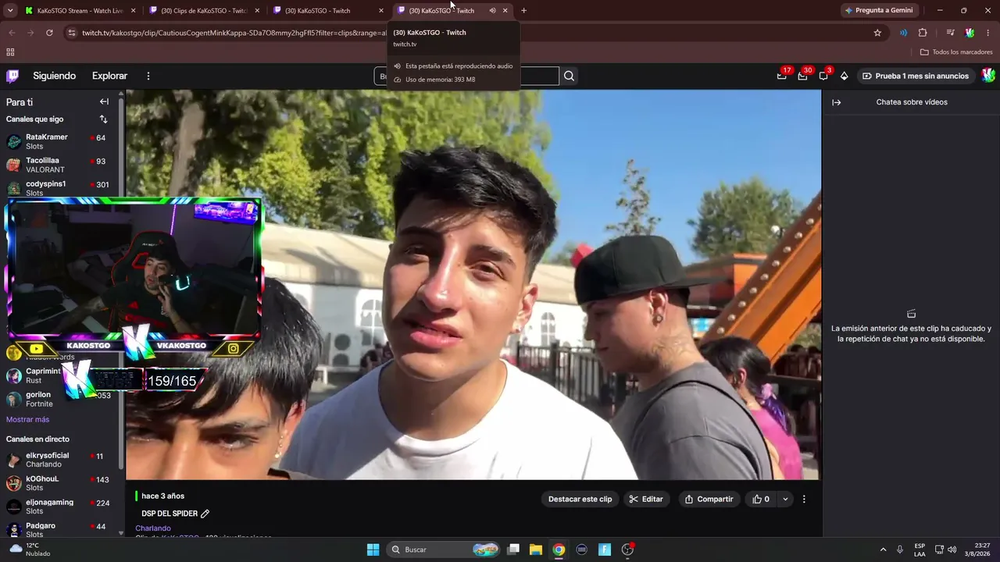1000x562 pixels.
Task: Click the Bits diamond icon
Action: [x=844, y=76]
